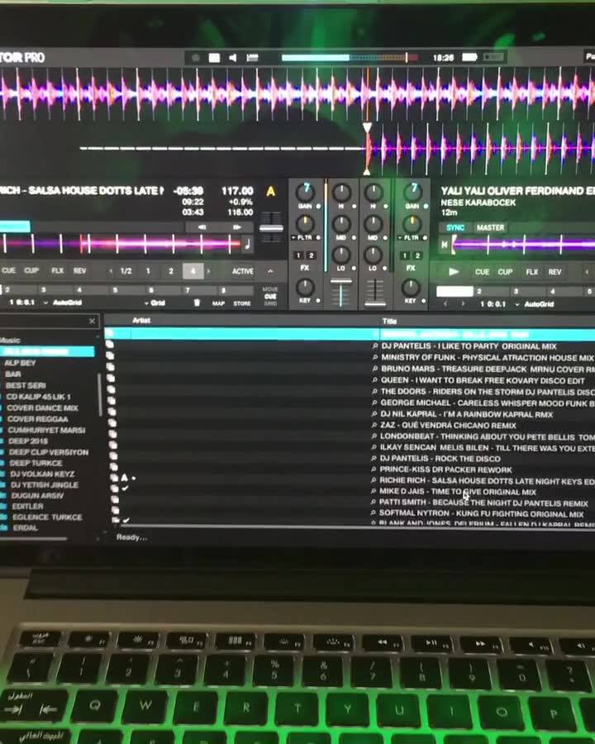Show larger loop sizes on Deck A
This screenshot has height=744, width=595.
209,271
